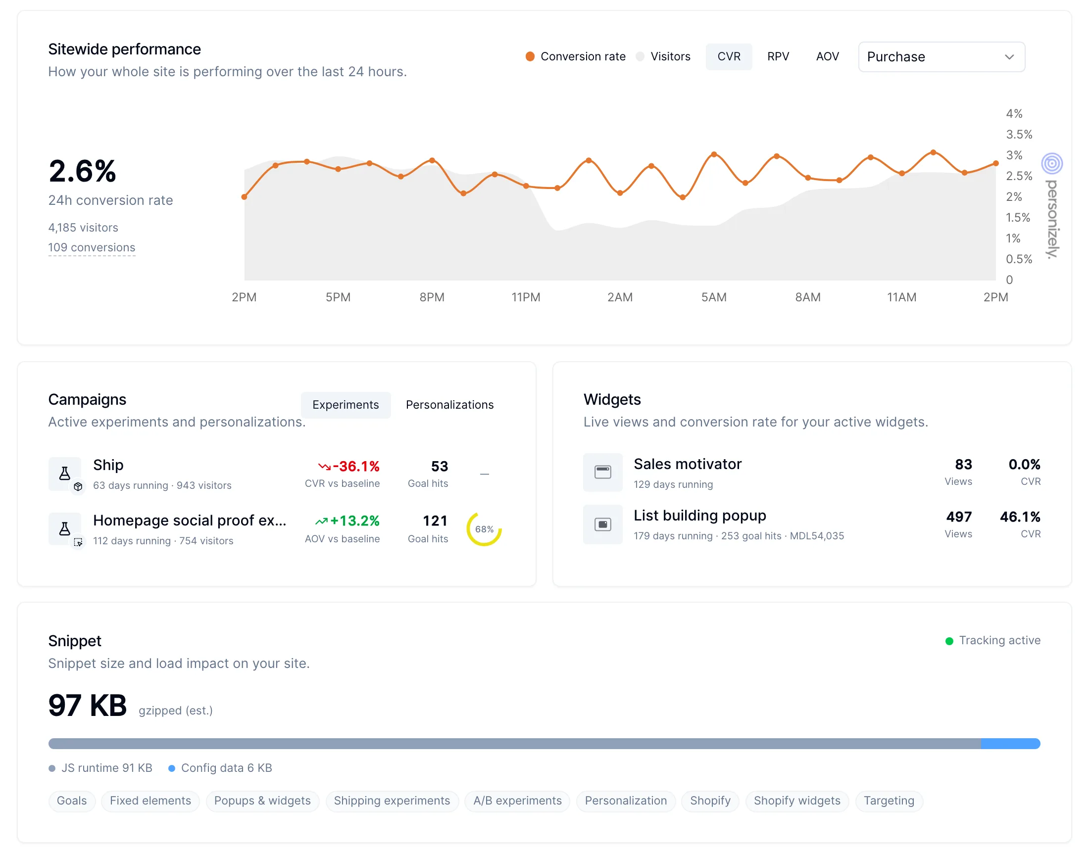Toggle the Visitors legend series
The width and height of the screenshot is (1089, 853).
[x=663, y=56]
